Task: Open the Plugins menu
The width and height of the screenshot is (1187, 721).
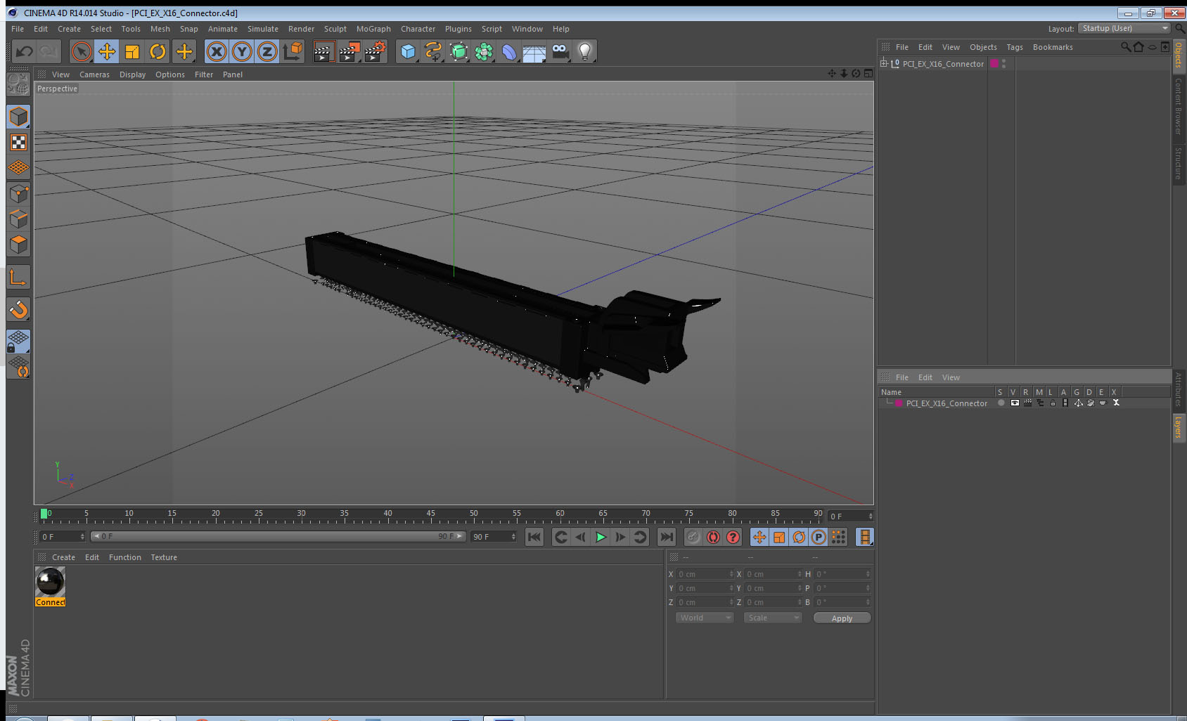Action: (458, 29)
